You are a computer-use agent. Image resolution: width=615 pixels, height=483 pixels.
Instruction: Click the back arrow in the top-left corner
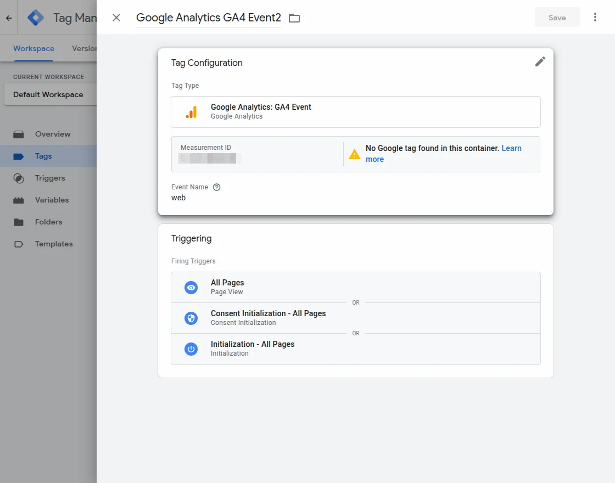[x=9, y=18]
